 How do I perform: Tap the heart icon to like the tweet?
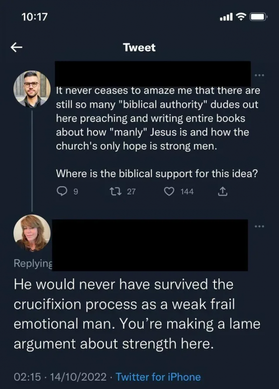[169, 192]
